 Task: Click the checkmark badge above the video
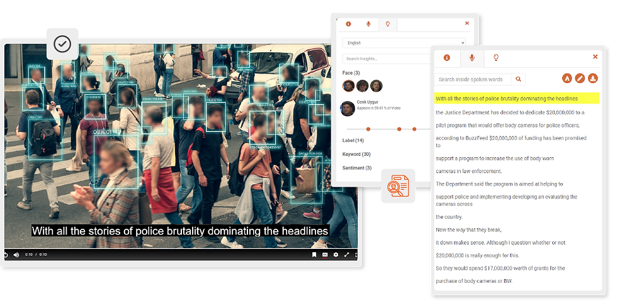click(62, 44)
